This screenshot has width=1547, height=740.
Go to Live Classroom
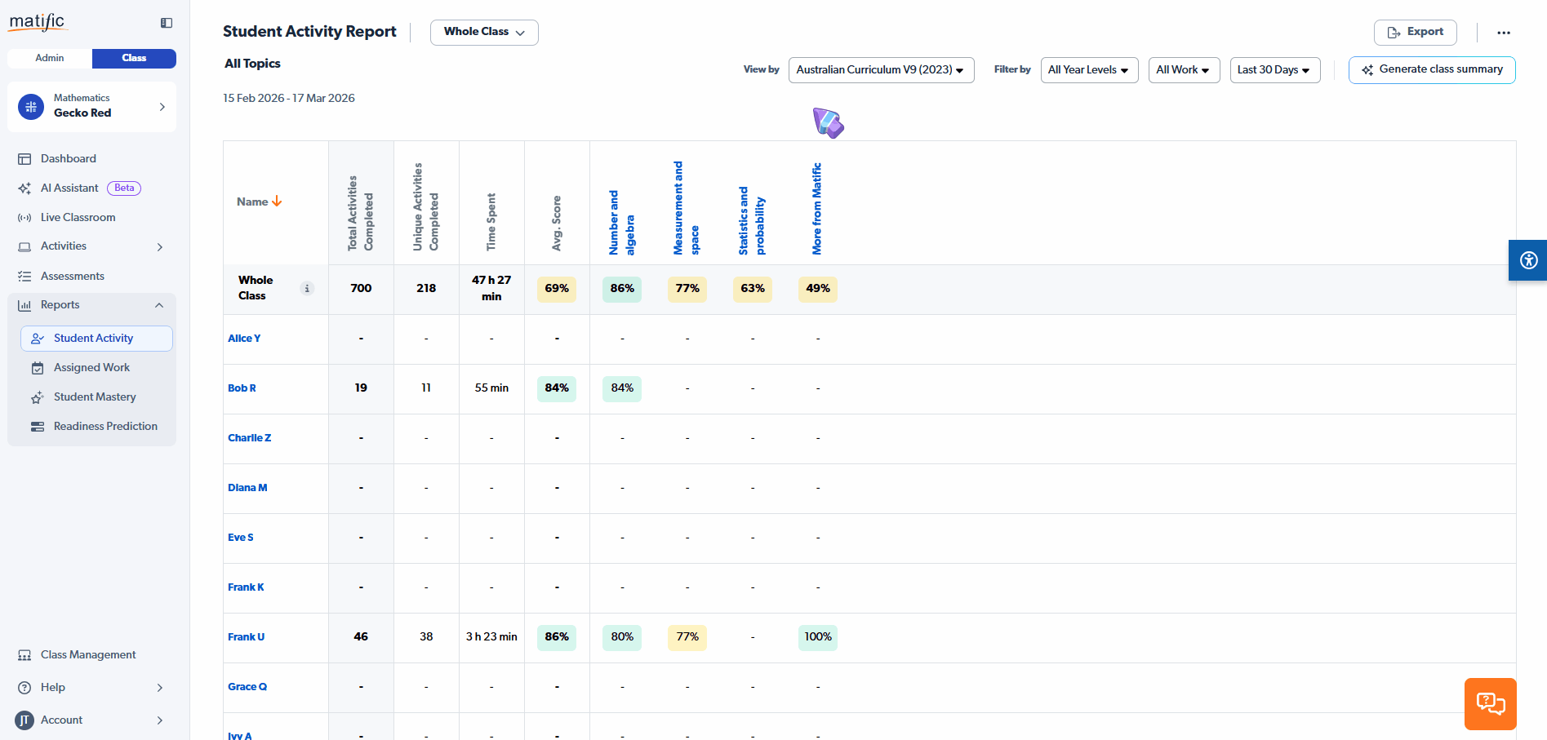[x=78, y=218]
